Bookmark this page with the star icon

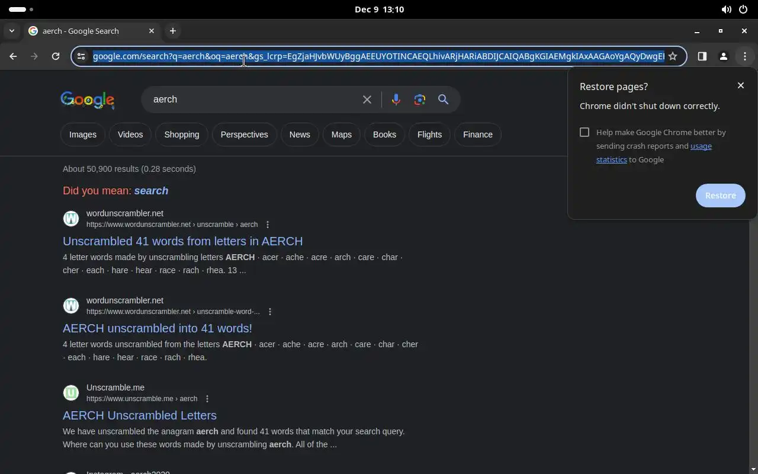[673, 56]
